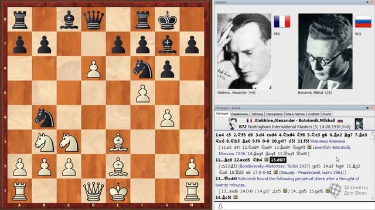Click the pawn icon below notation
This screenshot has height=210, width=375.
pos(220,206)
